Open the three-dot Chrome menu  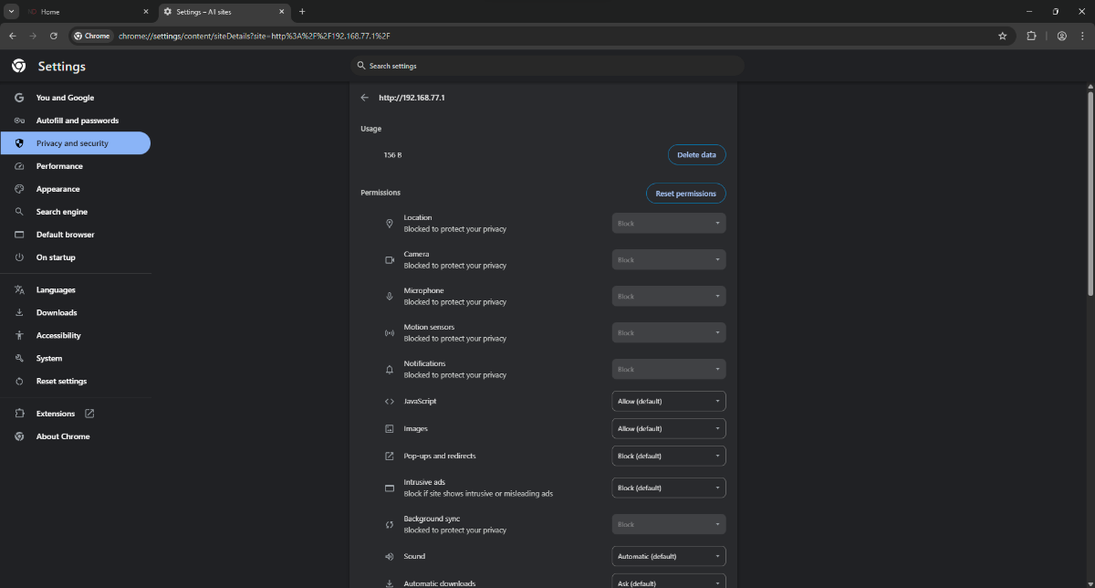click(x=1081, y=36)
